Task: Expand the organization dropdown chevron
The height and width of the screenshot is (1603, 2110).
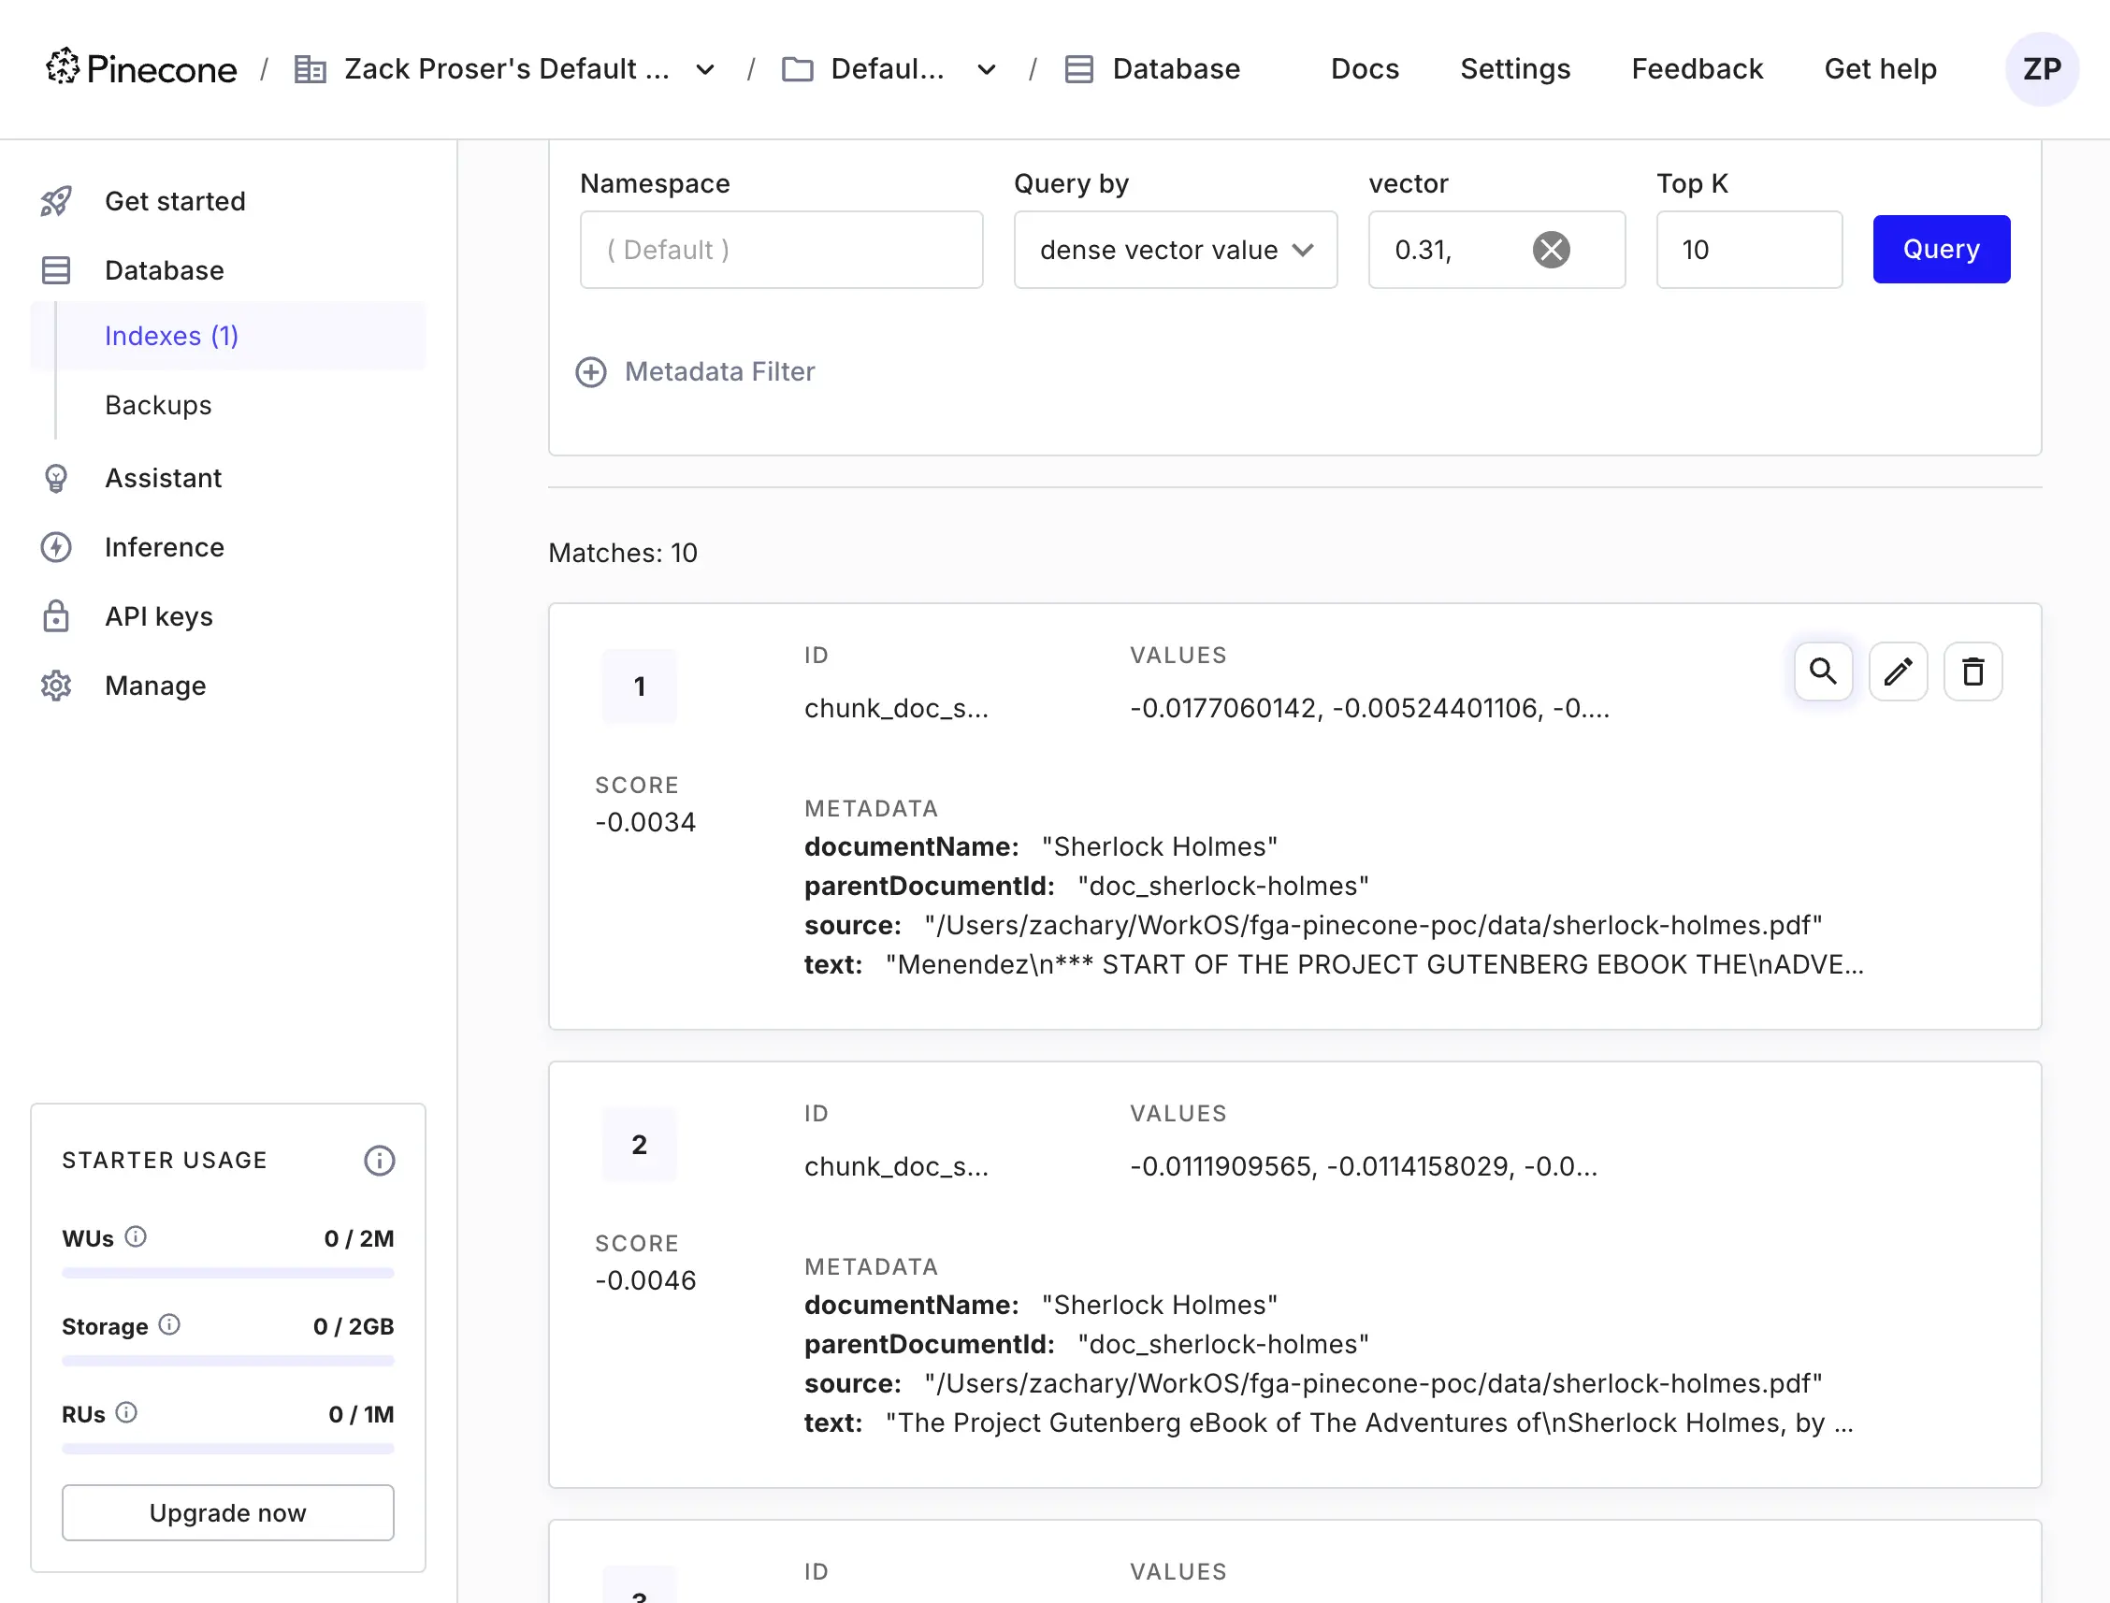Action: click(705, 69)
